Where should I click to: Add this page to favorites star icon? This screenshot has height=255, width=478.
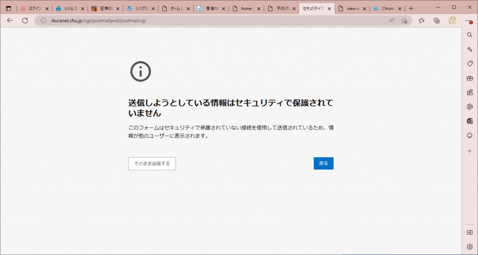(404, 21)
